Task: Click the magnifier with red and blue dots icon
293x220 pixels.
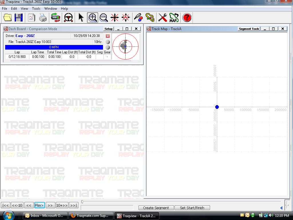Action: (x=138, y=17)
